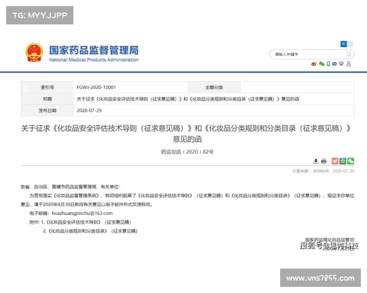
Task: Click the salutation line 各省、自治区、直辖市
Action: pos(70,187)
